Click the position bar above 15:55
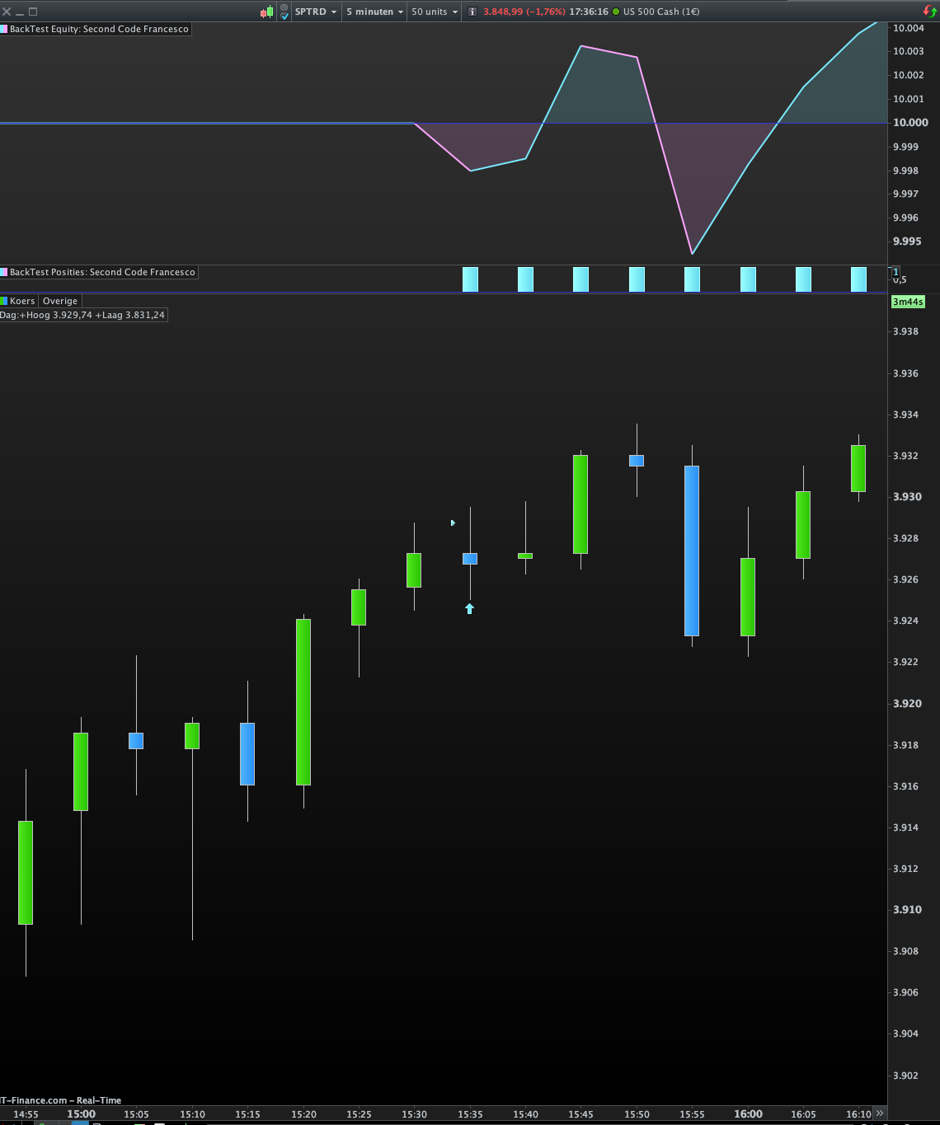The height and width of the screenshot is (1125, 940). click(x=692, y=279)
